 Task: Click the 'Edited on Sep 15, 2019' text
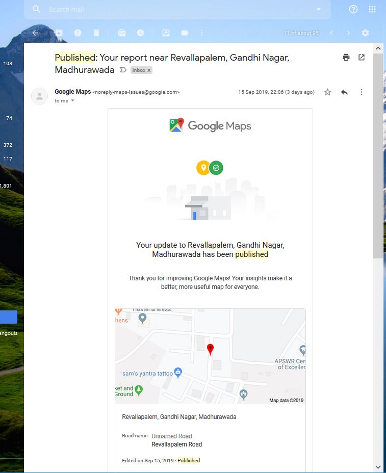pyautogui.click(x=147, y=460)
